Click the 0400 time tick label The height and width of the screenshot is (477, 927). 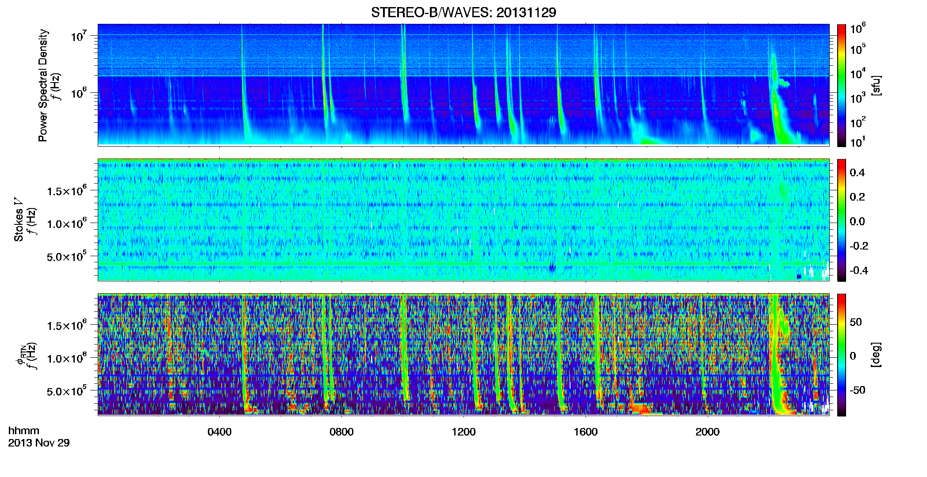click(219, 432)
